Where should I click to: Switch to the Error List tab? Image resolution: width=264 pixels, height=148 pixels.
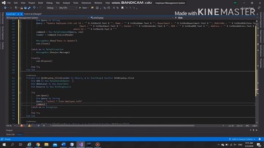10,134
